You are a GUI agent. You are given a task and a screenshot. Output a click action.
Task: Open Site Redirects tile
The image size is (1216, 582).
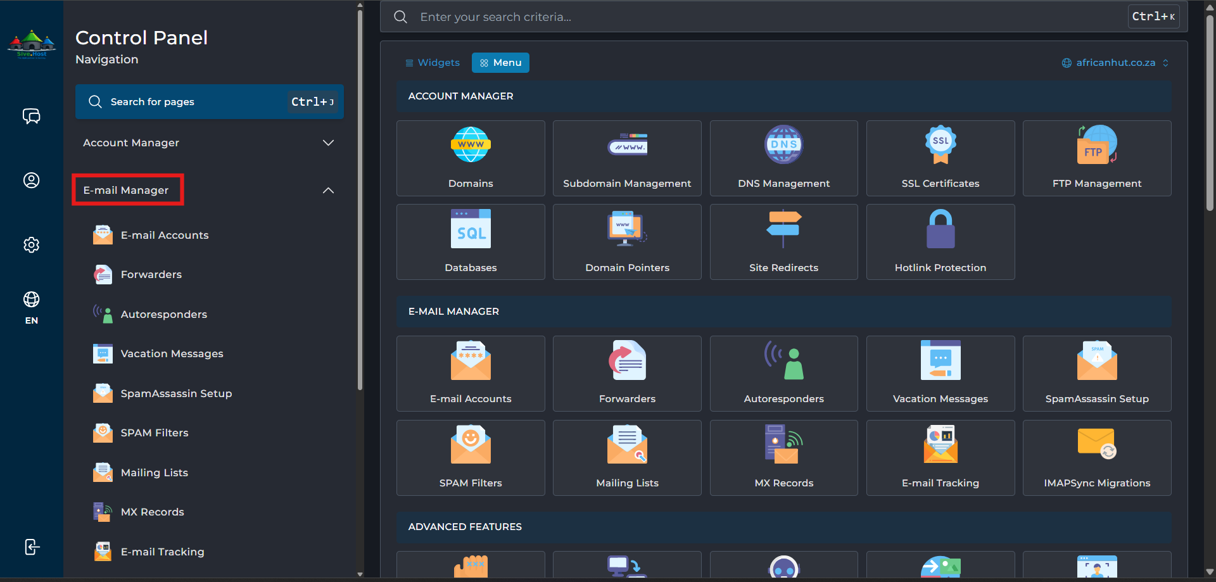pyautogui.click(x=783, y=242)
